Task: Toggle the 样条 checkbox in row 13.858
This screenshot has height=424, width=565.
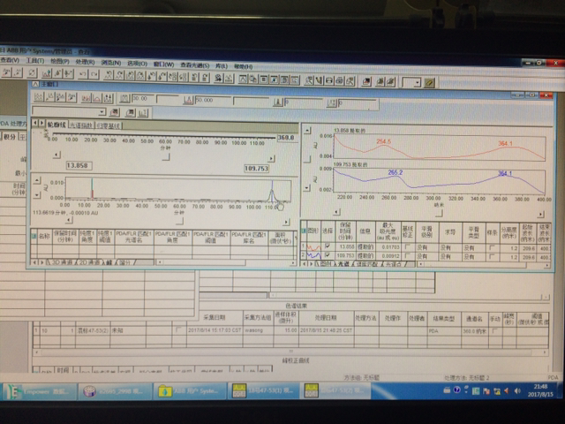Action: 492,248
